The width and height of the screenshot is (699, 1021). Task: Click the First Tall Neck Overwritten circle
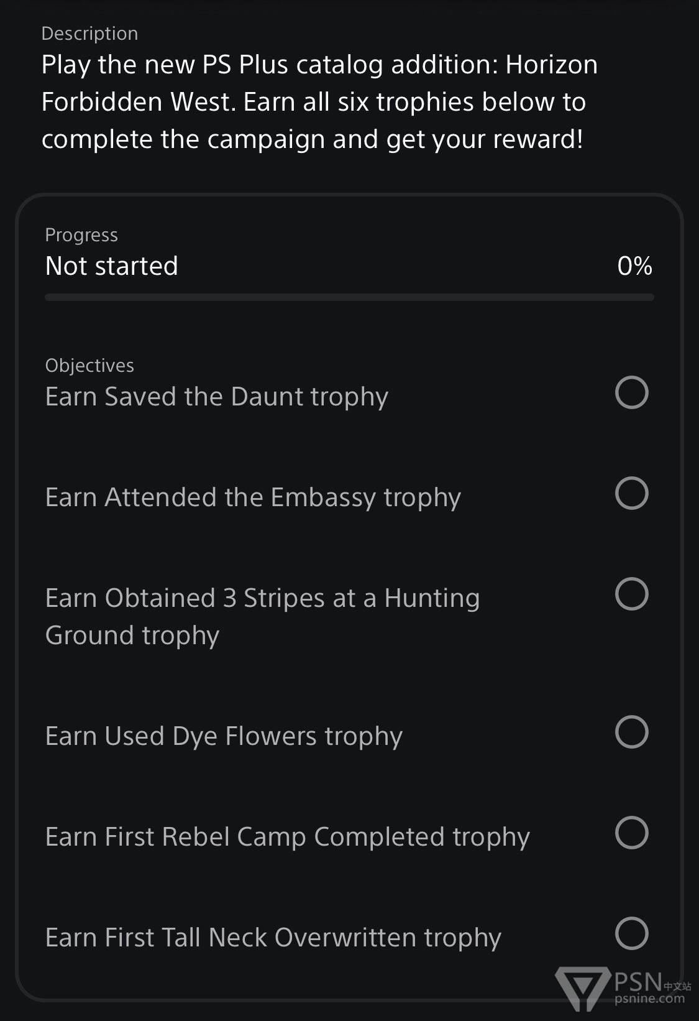tap(631, 933)
